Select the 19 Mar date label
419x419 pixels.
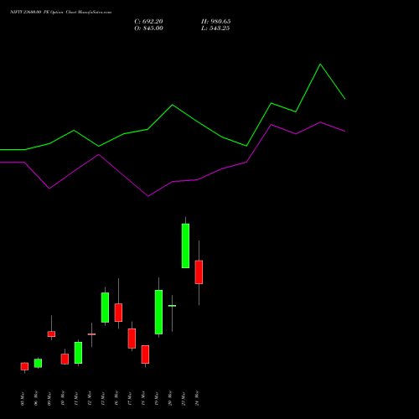coord(157,399)
